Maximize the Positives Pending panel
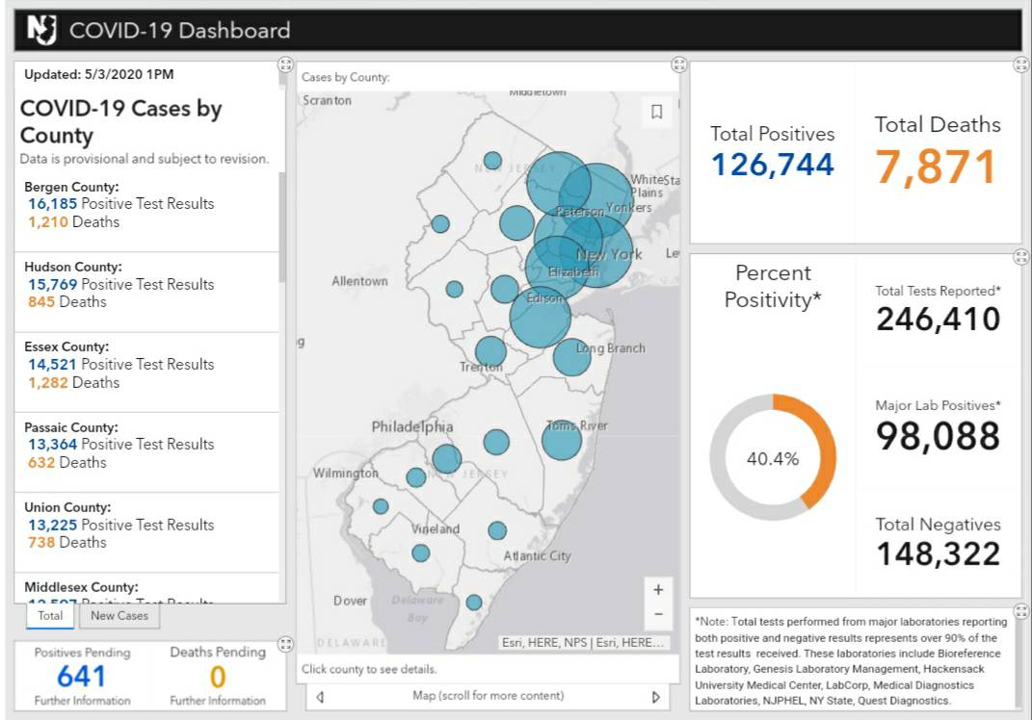 point(285,644)
